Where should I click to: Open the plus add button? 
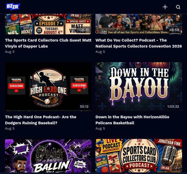coord(165,7)
